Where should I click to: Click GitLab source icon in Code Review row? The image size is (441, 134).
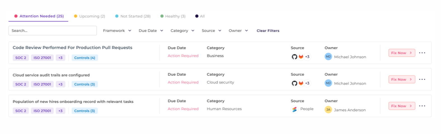301,57
